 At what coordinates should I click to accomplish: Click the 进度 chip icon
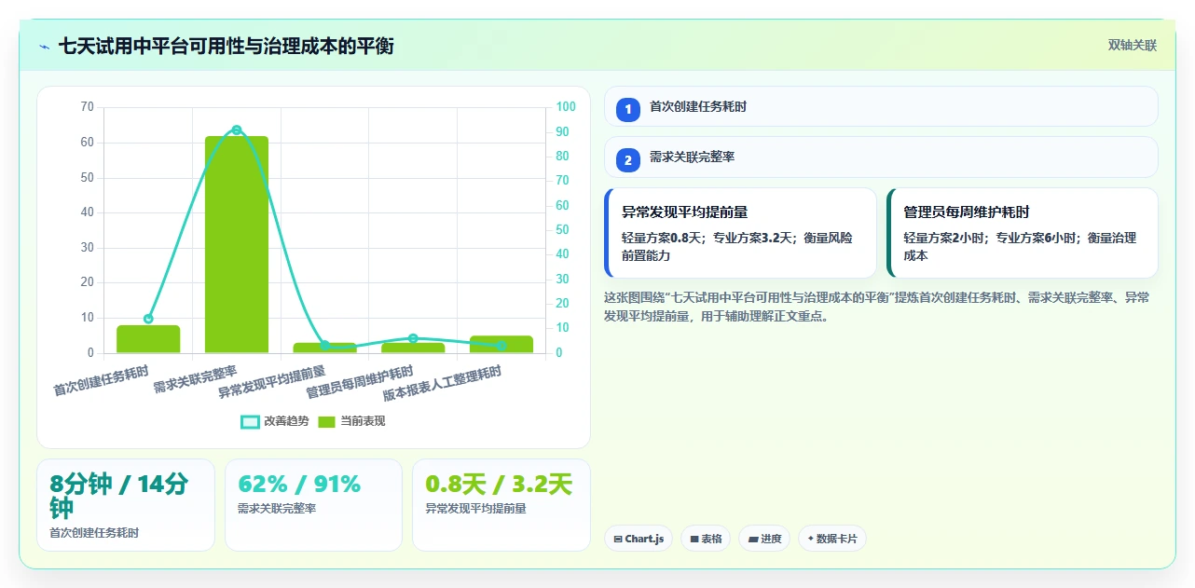click(752, 539)
